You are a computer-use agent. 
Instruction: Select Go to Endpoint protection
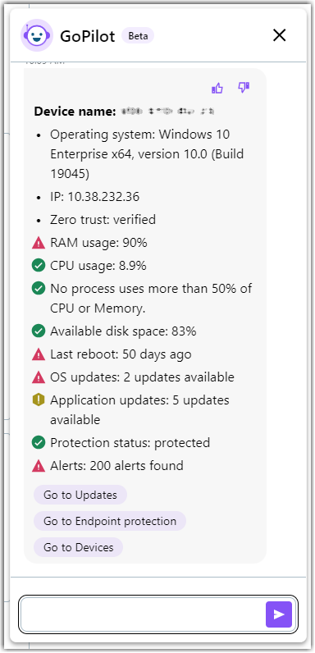(x=110, y=521)
